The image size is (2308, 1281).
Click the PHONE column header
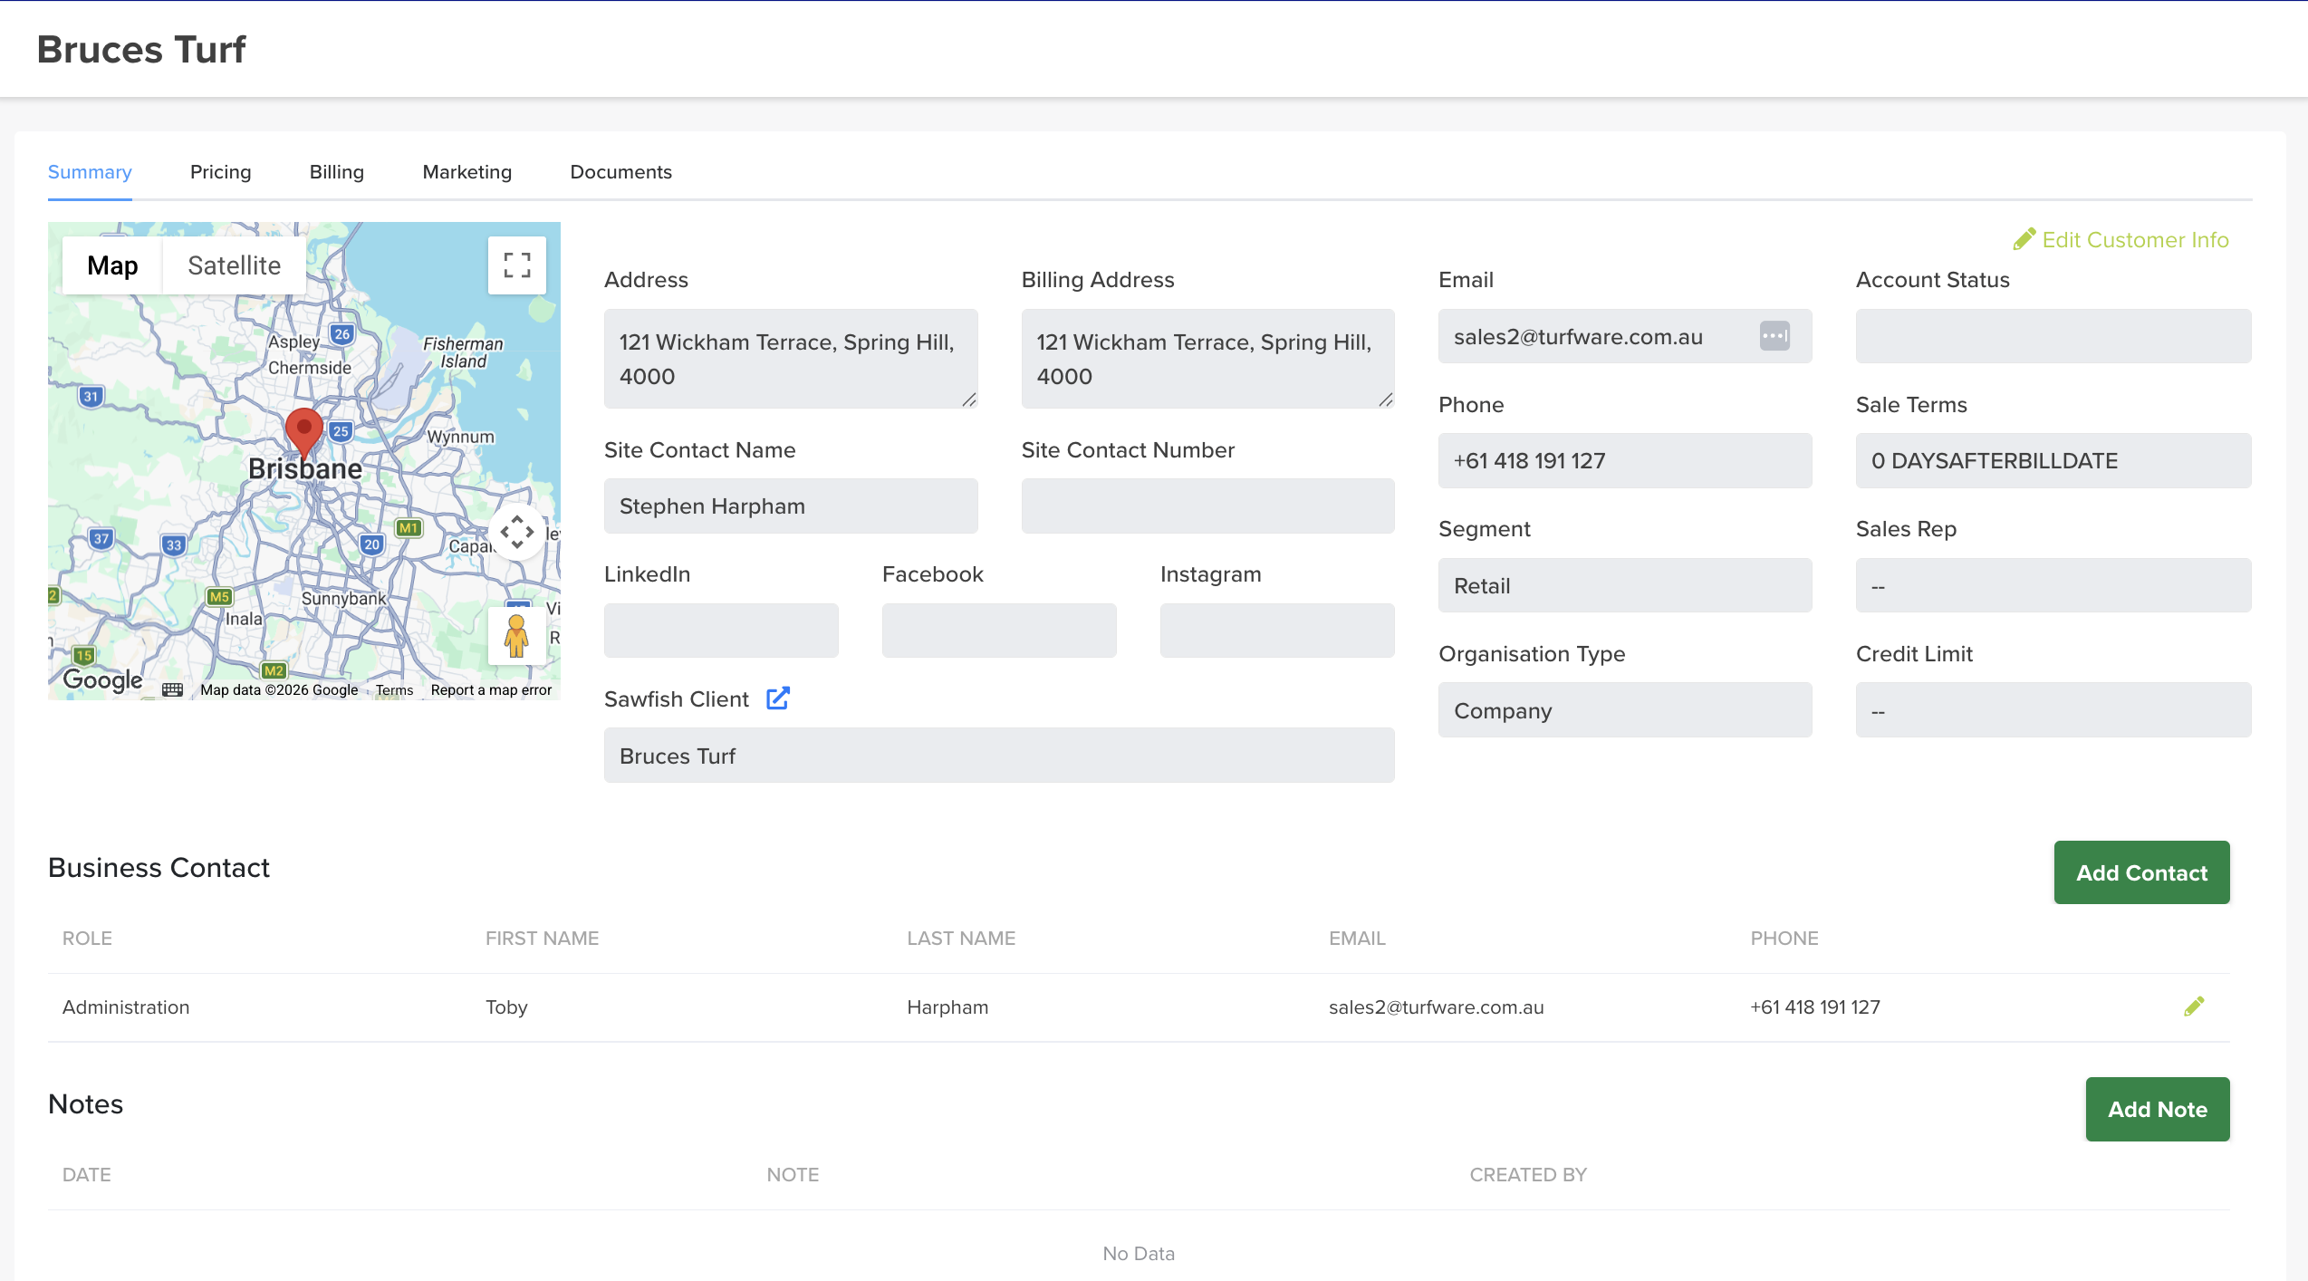pyautogui.click(x=1784, y=939)
